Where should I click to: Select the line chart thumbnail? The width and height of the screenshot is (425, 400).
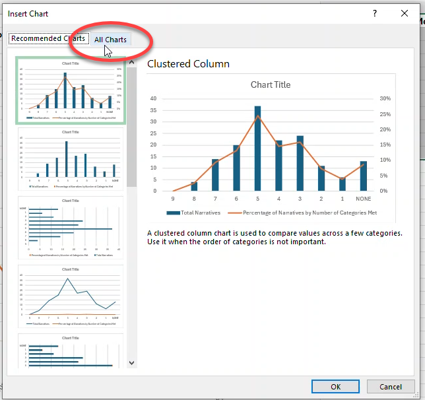pyautogui.click(x=71, y=296)
